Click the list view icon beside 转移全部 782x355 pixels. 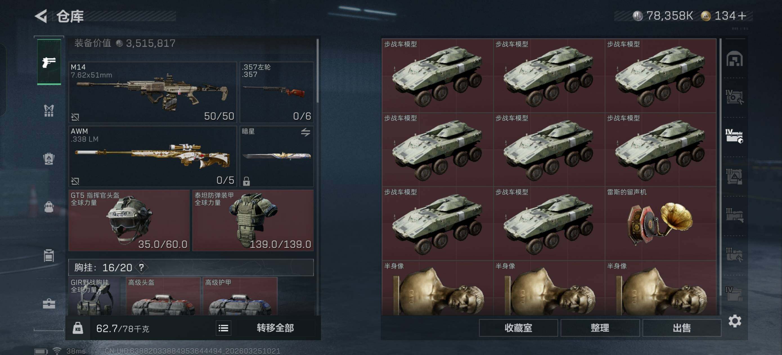(223, 328)
